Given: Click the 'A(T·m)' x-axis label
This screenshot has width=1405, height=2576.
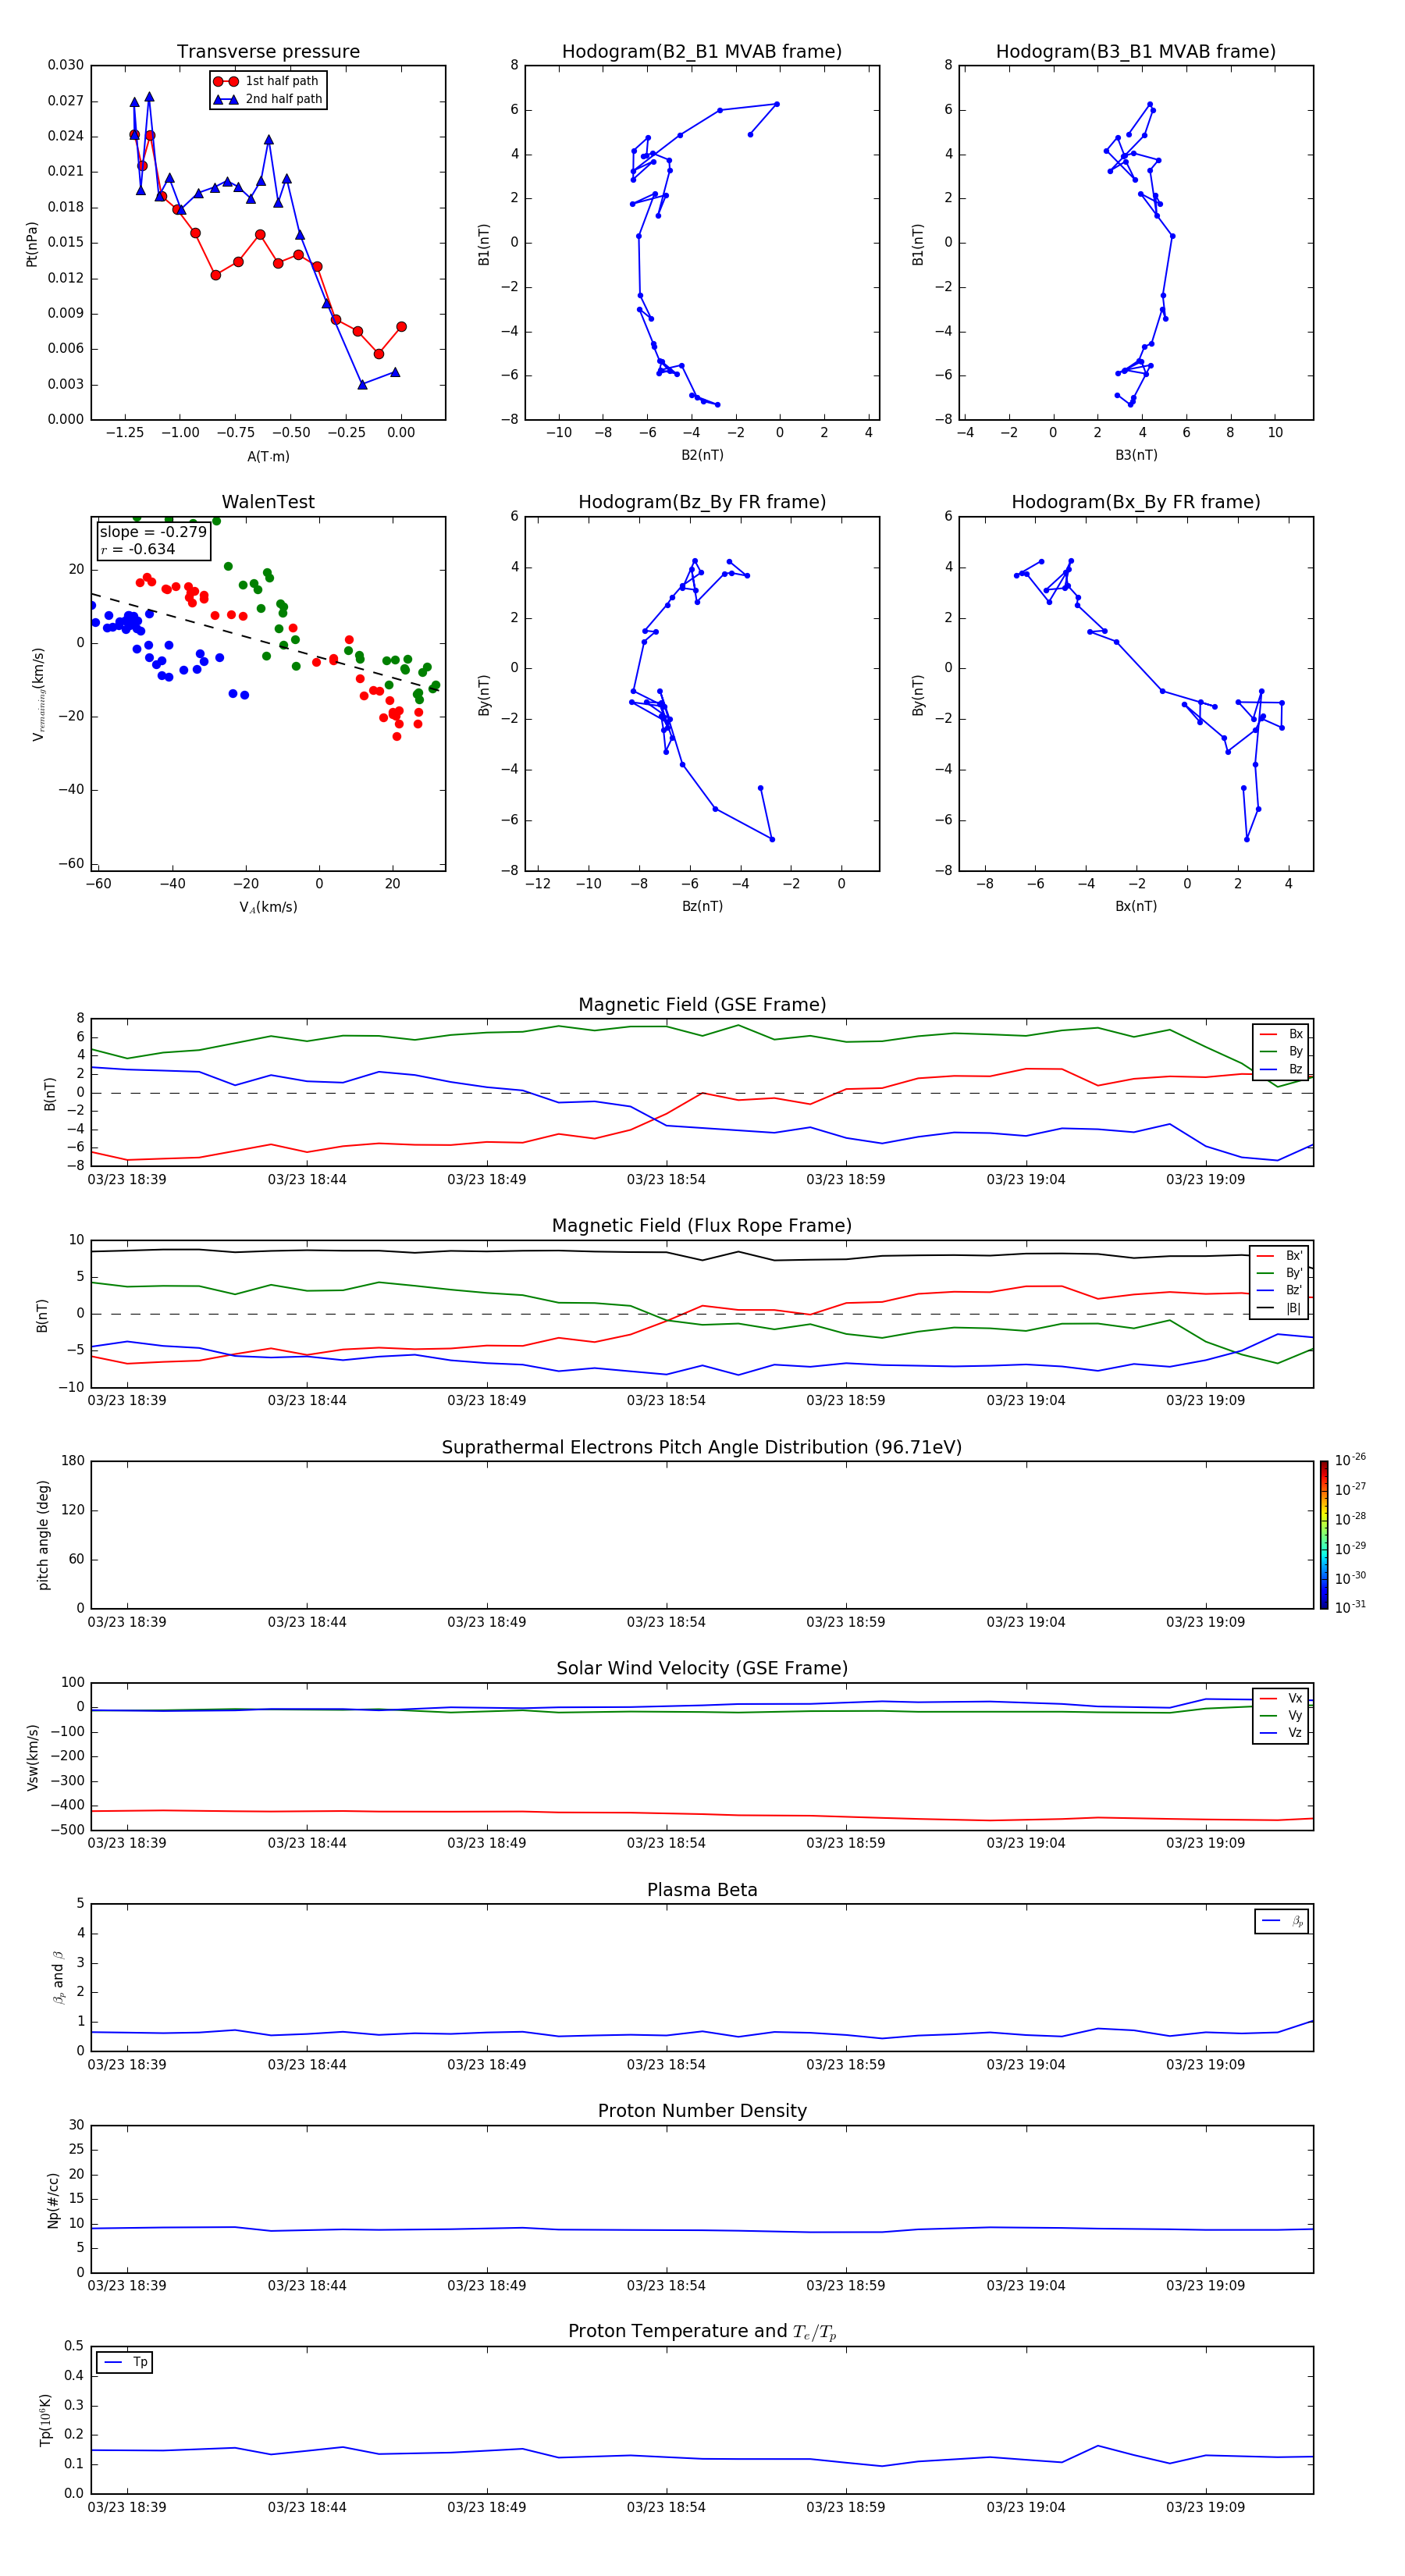Looking at the screenshot, I should click(x=268, y=457).
